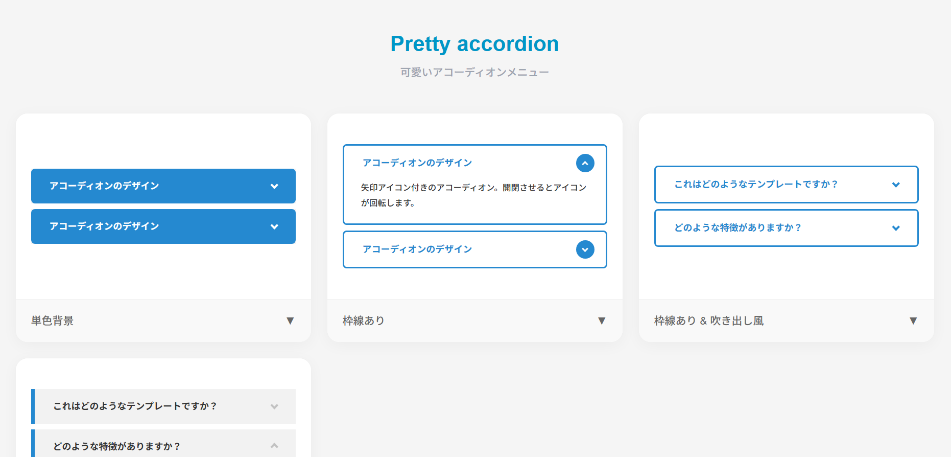Click the down chevron next to これはどのようなテンプレートですか？
Image resolution: width=951 pixels, height=457 pixels.
[x=896, y=185]
